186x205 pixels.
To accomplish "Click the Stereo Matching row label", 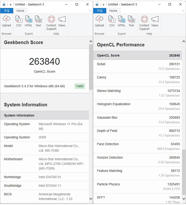I will tap(109, 91).
